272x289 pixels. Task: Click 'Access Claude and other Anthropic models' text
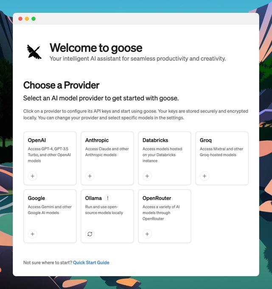pyautogui.click(x=107, y=152)
